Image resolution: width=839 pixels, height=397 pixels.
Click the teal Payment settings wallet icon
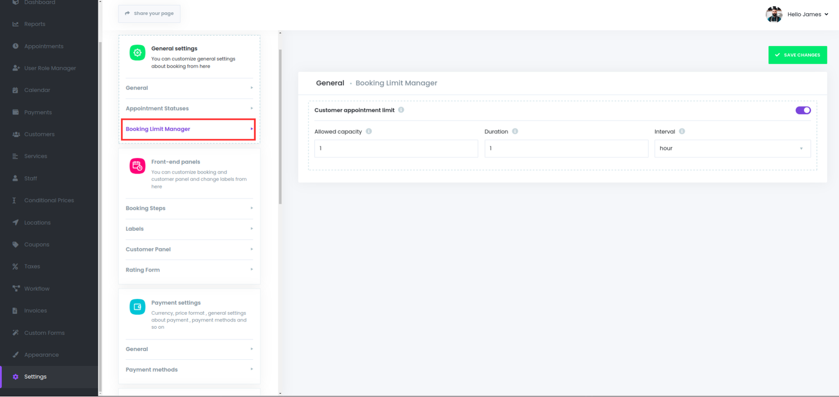click(137, 307)
